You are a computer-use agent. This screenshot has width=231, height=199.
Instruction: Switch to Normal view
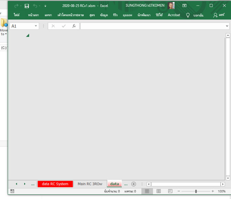pos(147,191)
